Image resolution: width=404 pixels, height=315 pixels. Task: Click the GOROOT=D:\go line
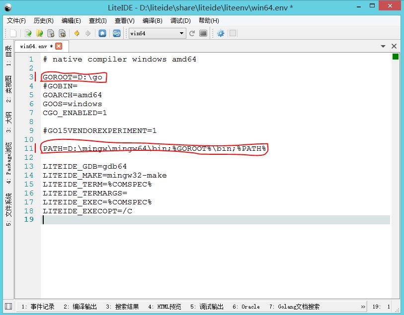[73, 77]
